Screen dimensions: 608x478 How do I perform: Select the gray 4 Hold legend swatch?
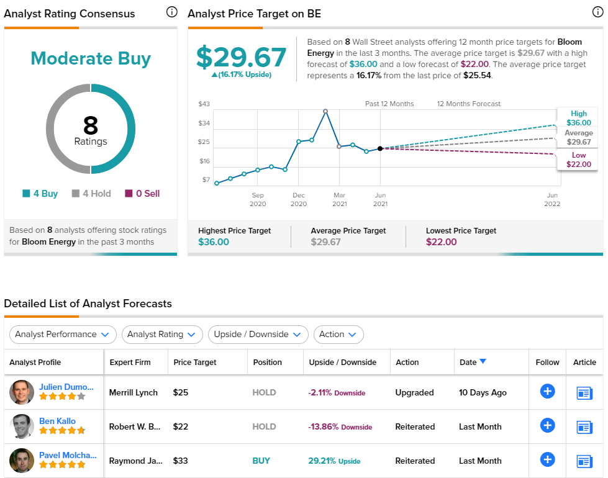[76, 193]
